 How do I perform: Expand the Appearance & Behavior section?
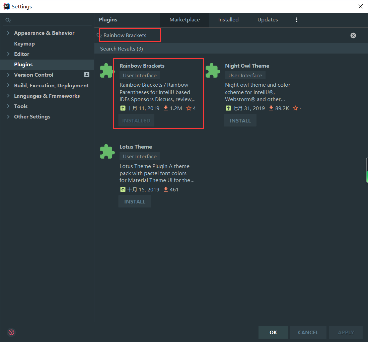(x=8, y=33)
